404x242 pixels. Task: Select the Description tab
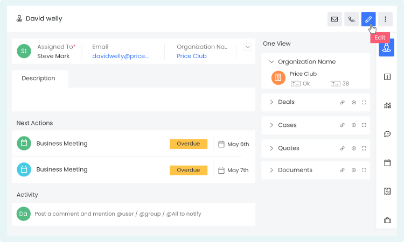38,79
